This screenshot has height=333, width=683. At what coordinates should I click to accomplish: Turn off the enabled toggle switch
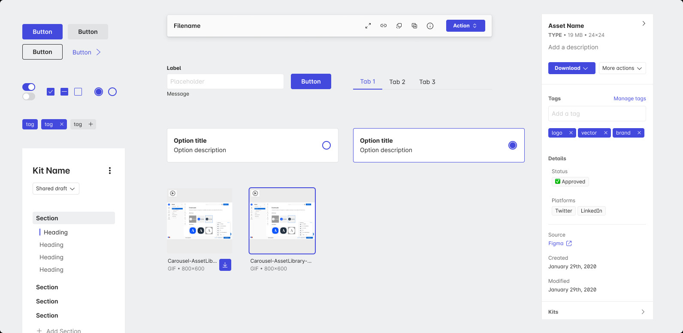pos(29,87)
